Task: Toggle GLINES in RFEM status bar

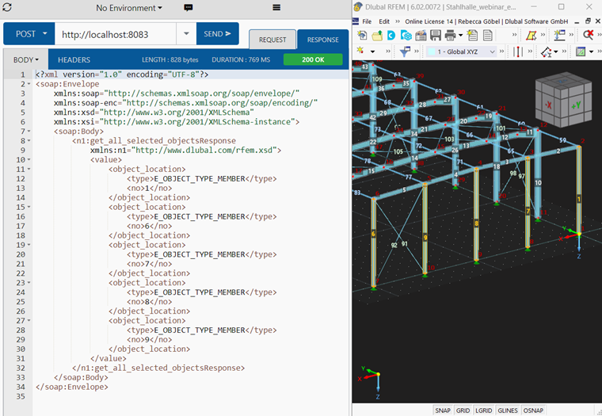Action: (508, 410)
